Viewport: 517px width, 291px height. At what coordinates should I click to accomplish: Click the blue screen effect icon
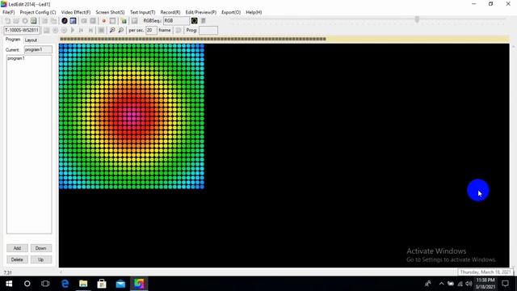pyautogui.click(x=74, y=21)
